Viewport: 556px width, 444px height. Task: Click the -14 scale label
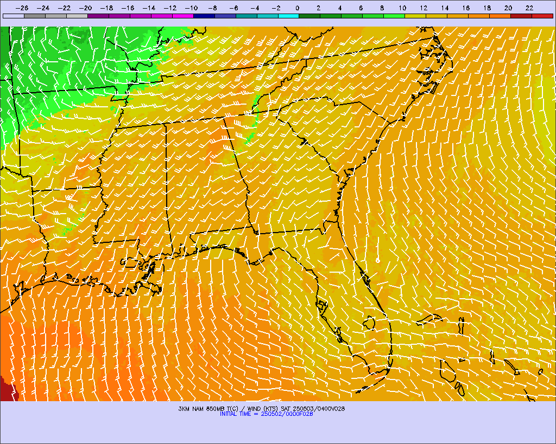pyautogui.click(x=149, y=8)
